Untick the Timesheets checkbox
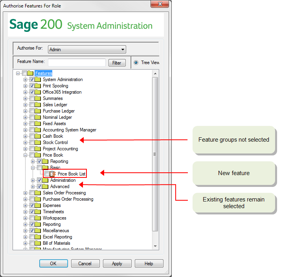Image resolution: width=281 pixels, height=277 pixels. click(x=32, y=212)
